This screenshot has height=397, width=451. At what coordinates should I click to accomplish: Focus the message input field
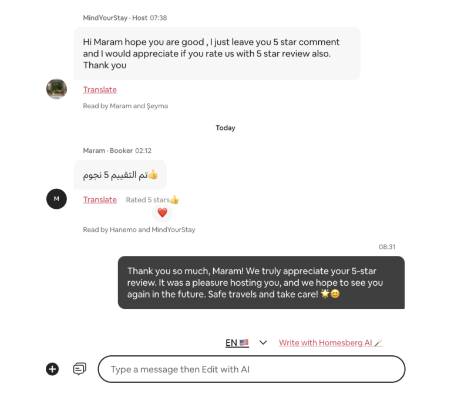click(252, 369)
